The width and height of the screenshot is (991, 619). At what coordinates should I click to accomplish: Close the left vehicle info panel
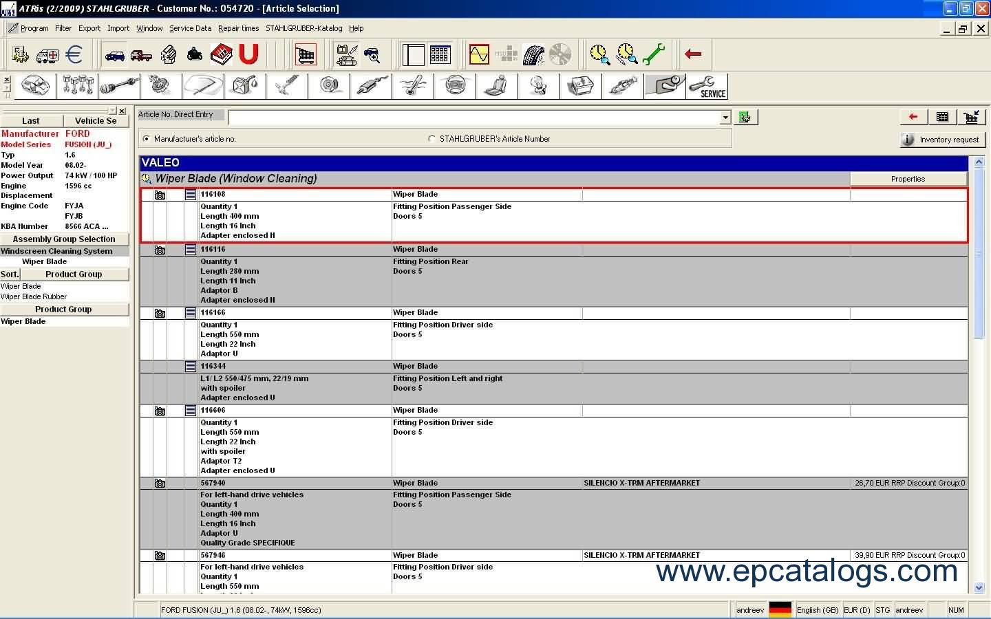(122, 111)
